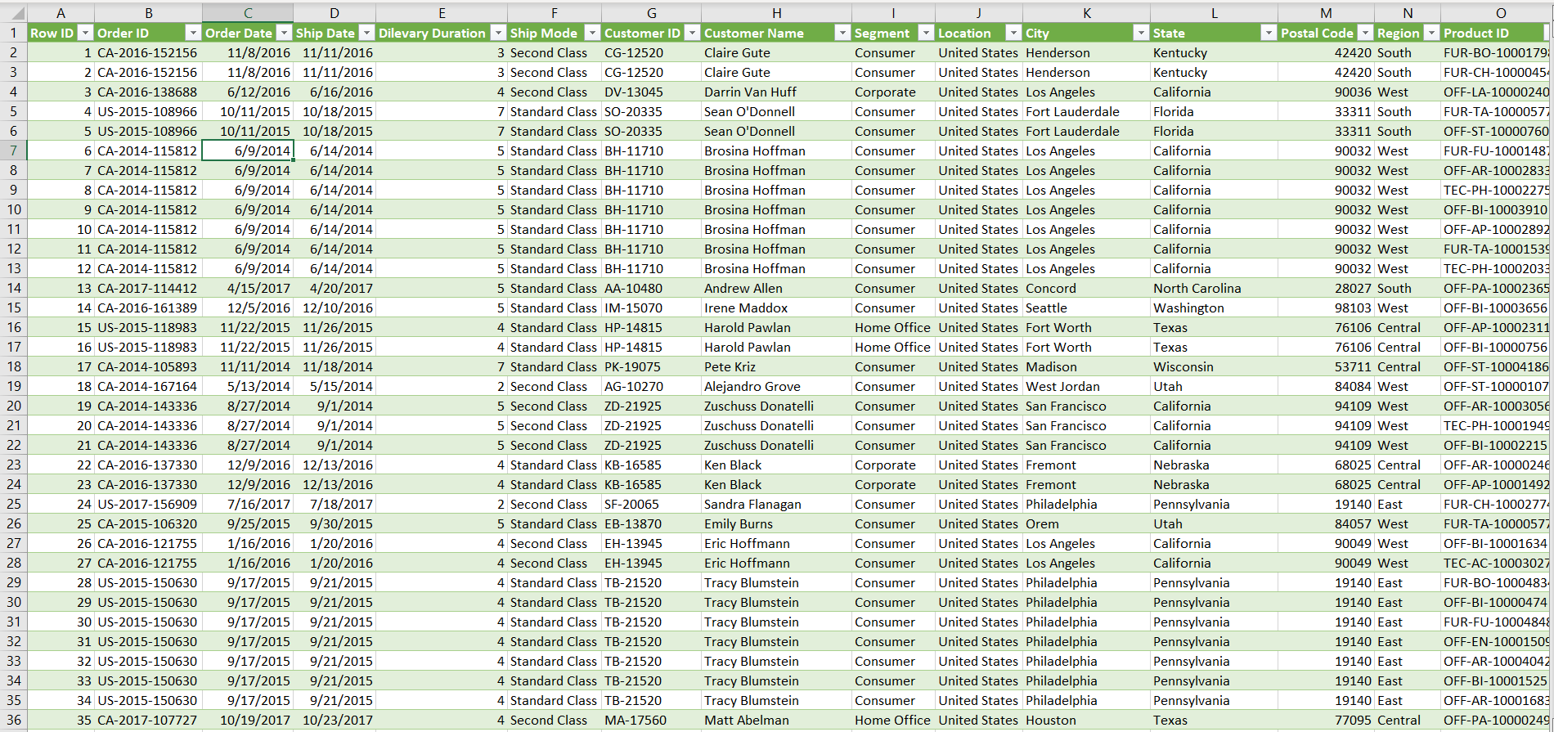Open the Postal Code filter dropdown
The width and height of the screenshot is (1554, 732).
pyautogui.click(x=1365, y=33)
